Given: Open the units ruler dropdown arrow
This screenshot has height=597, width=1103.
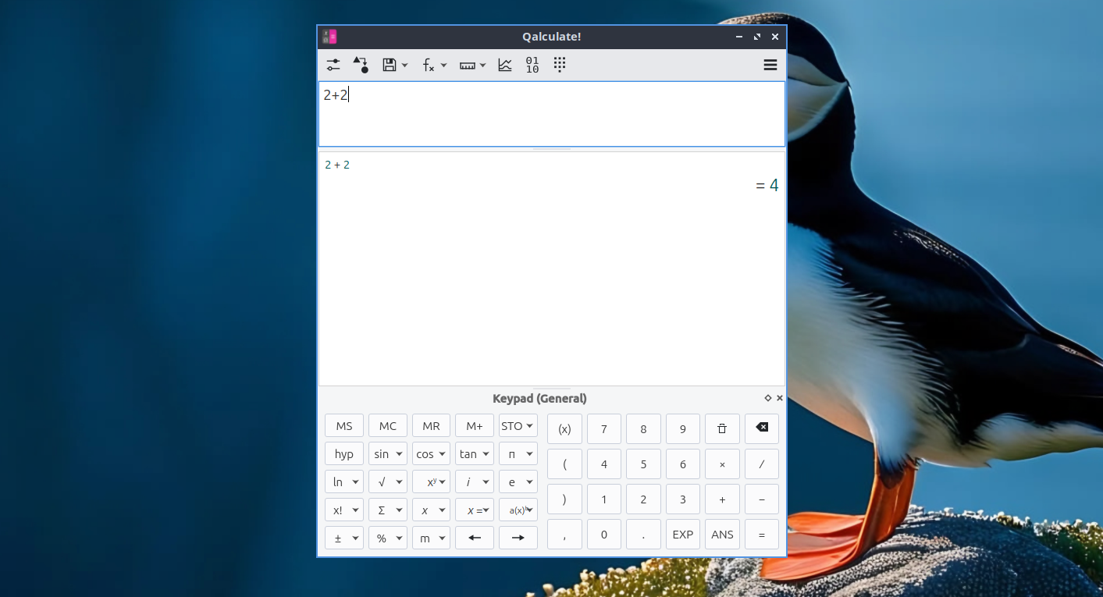Looking at the screenshot, I should click(482, 66).
